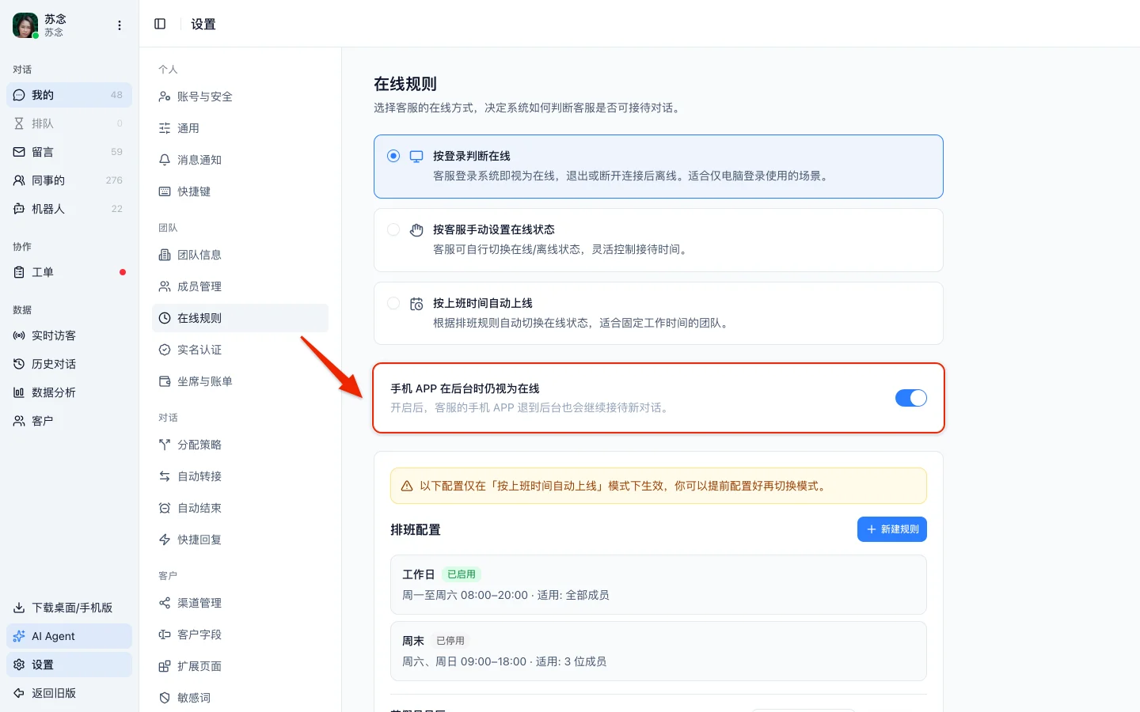Screen dimensions: 1140x712
Task: Click 客户字段 in the settings menu
Action: click(x=240, y=634)
